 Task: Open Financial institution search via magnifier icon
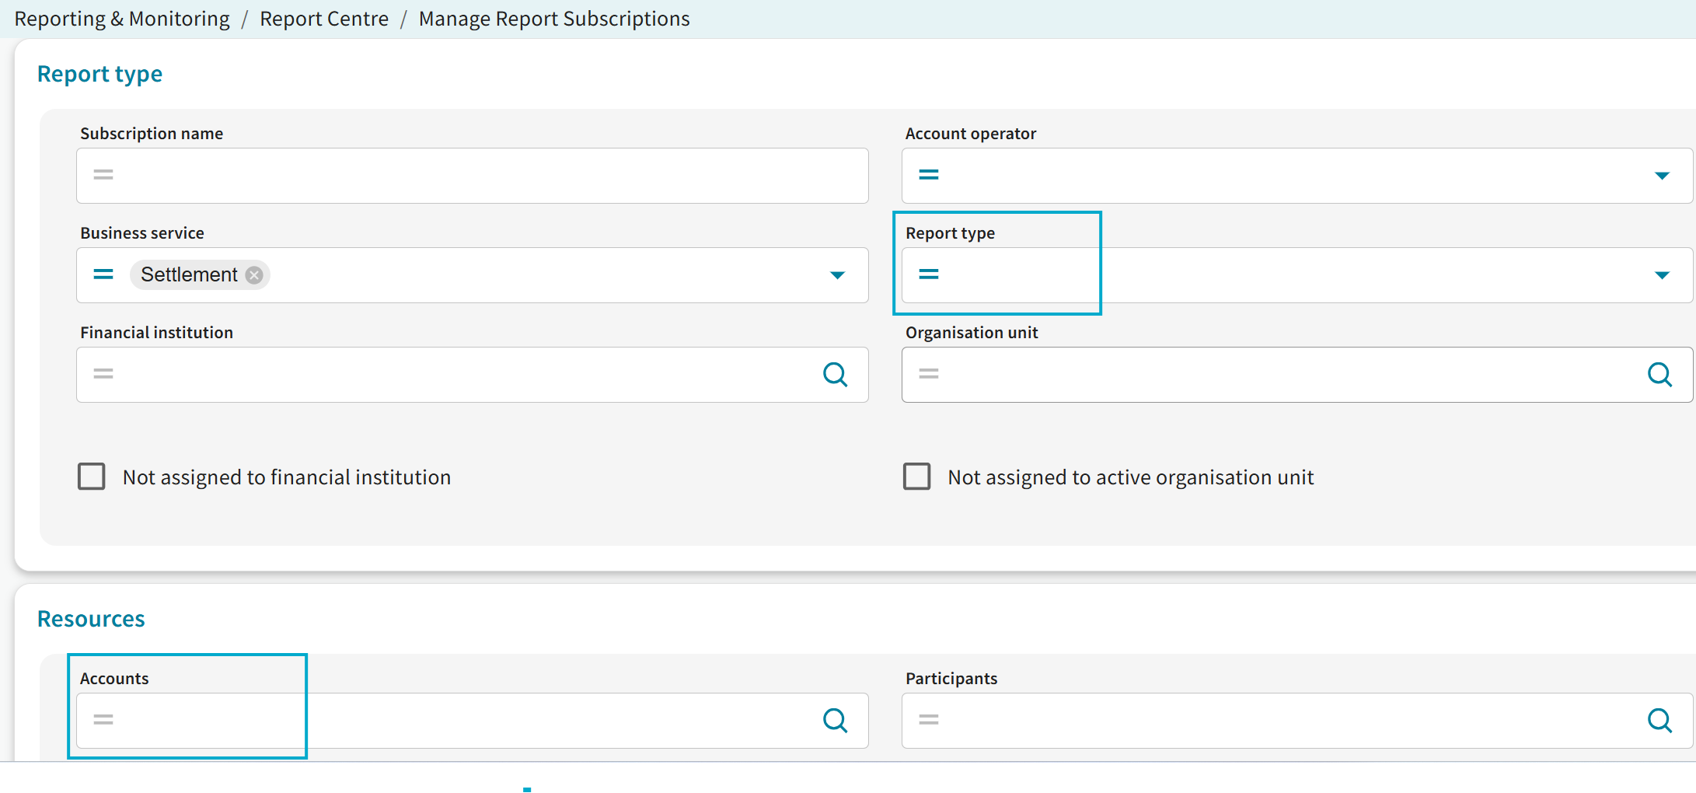(836, 375)
